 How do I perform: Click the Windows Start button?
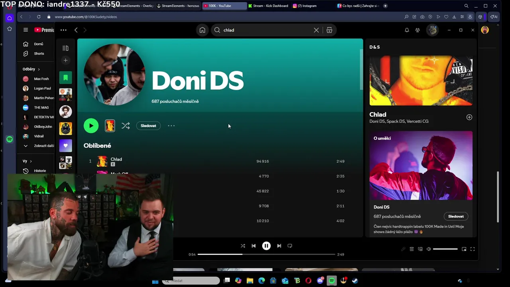pos(155,281)
